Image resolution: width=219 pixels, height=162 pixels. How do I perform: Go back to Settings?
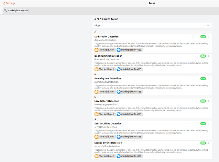pyautogui.click(x=9, y=3)
